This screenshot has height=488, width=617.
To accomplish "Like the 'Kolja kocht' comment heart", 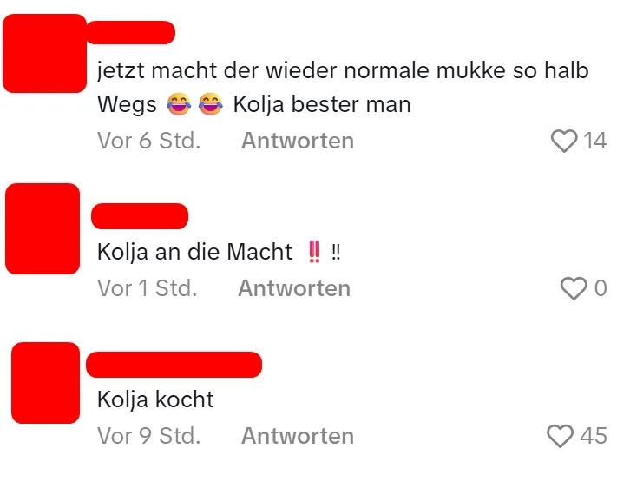I will 560,436.
